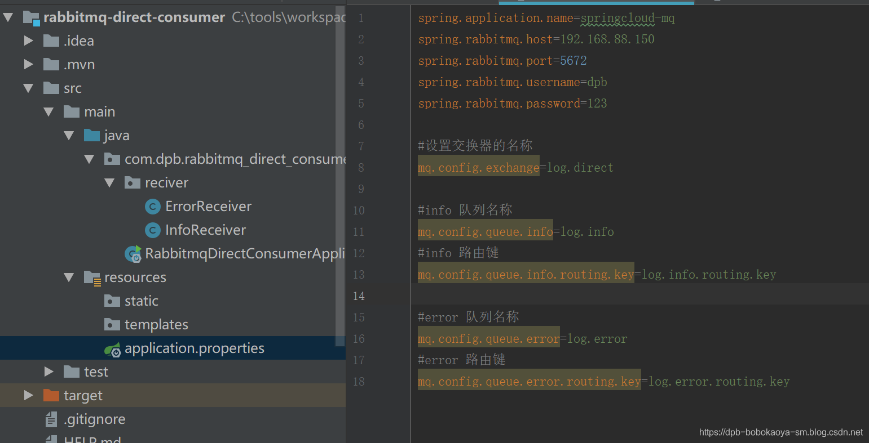Click the Spring Boot application class icon

[x=133, y=254]
